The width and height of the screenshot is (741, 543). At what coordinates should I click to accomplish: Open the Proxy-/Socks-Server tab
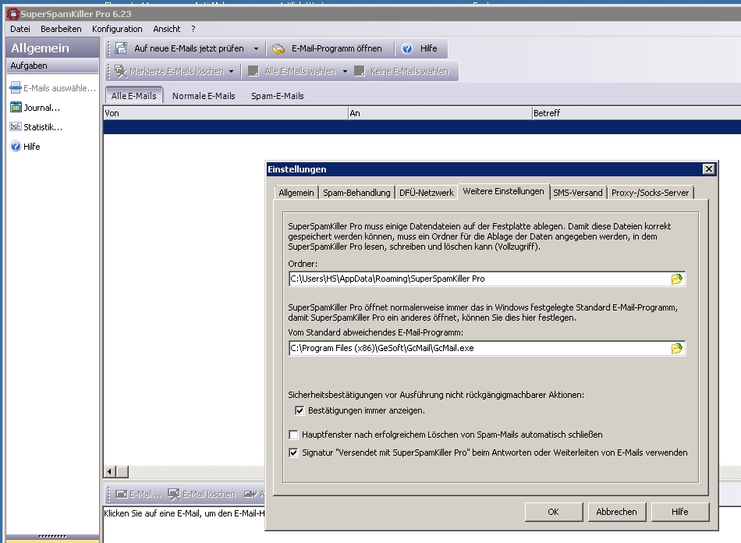(x=651, y=193)
